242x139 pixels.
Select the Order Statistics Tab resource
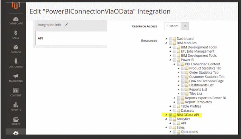(204, 72)
